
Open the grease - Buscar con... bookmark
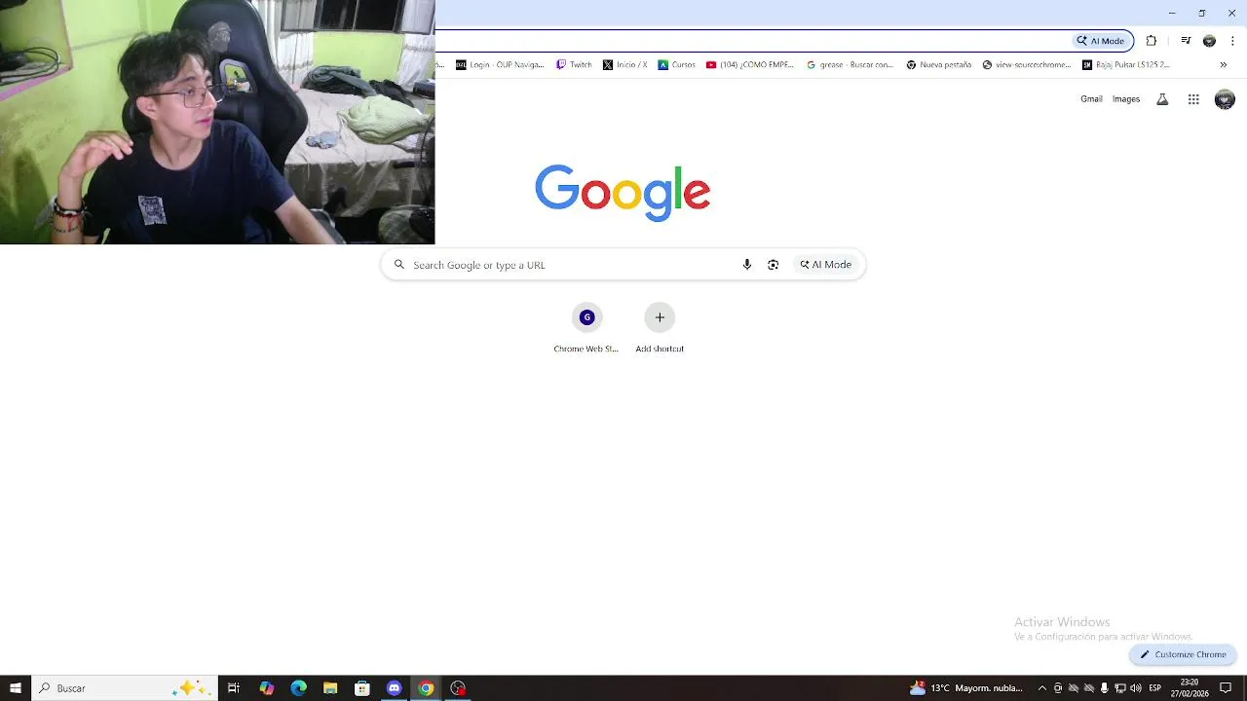(x=850, y=65)
